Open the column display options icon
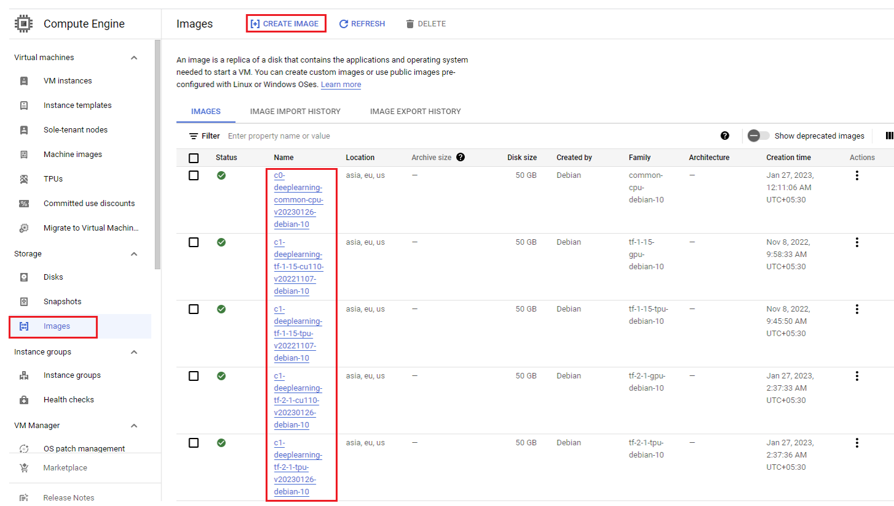This screenshot has width=894, height=506. [889, 136]
